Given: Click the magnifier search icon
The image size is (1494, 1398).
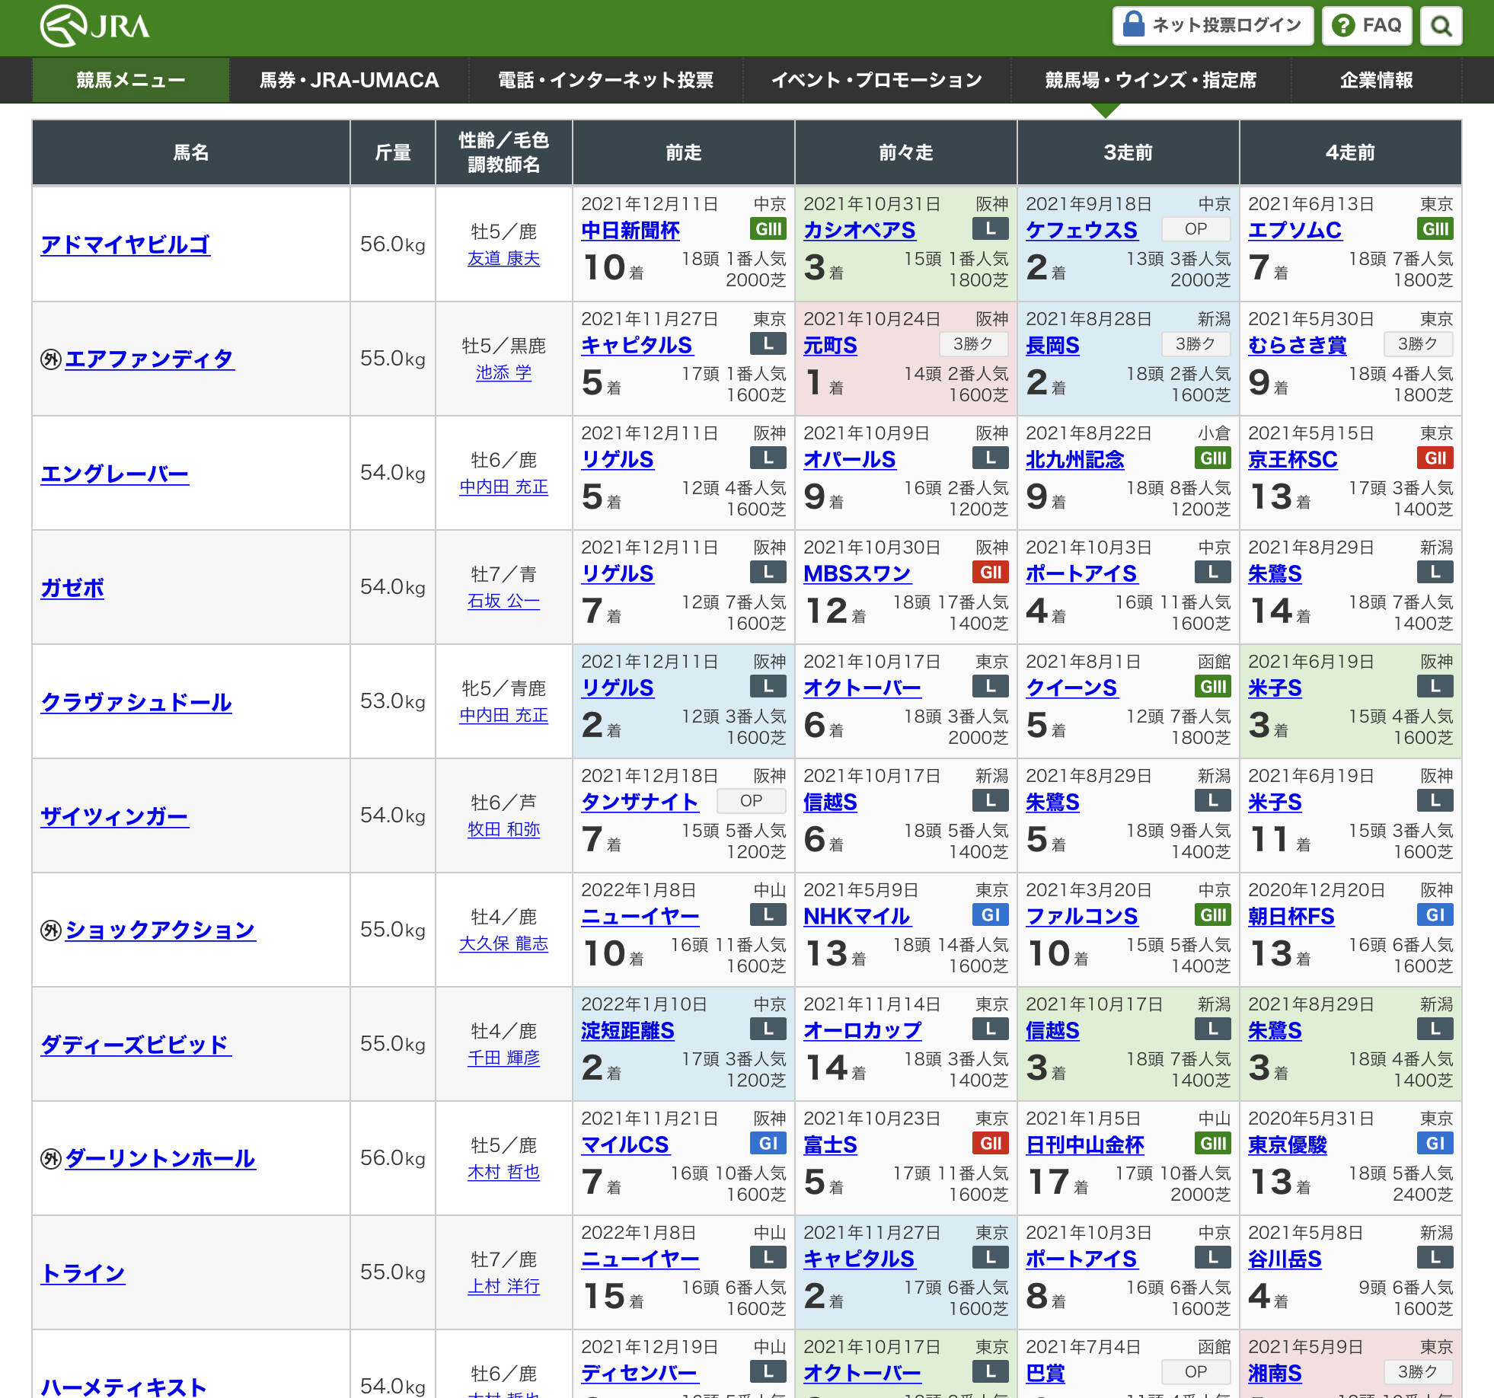Looking at the screenshot, I should click(x=1441, y=26).
